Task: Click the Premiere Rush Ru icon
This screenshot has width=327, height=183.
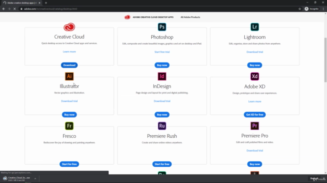Action: (x=162, y=126)
